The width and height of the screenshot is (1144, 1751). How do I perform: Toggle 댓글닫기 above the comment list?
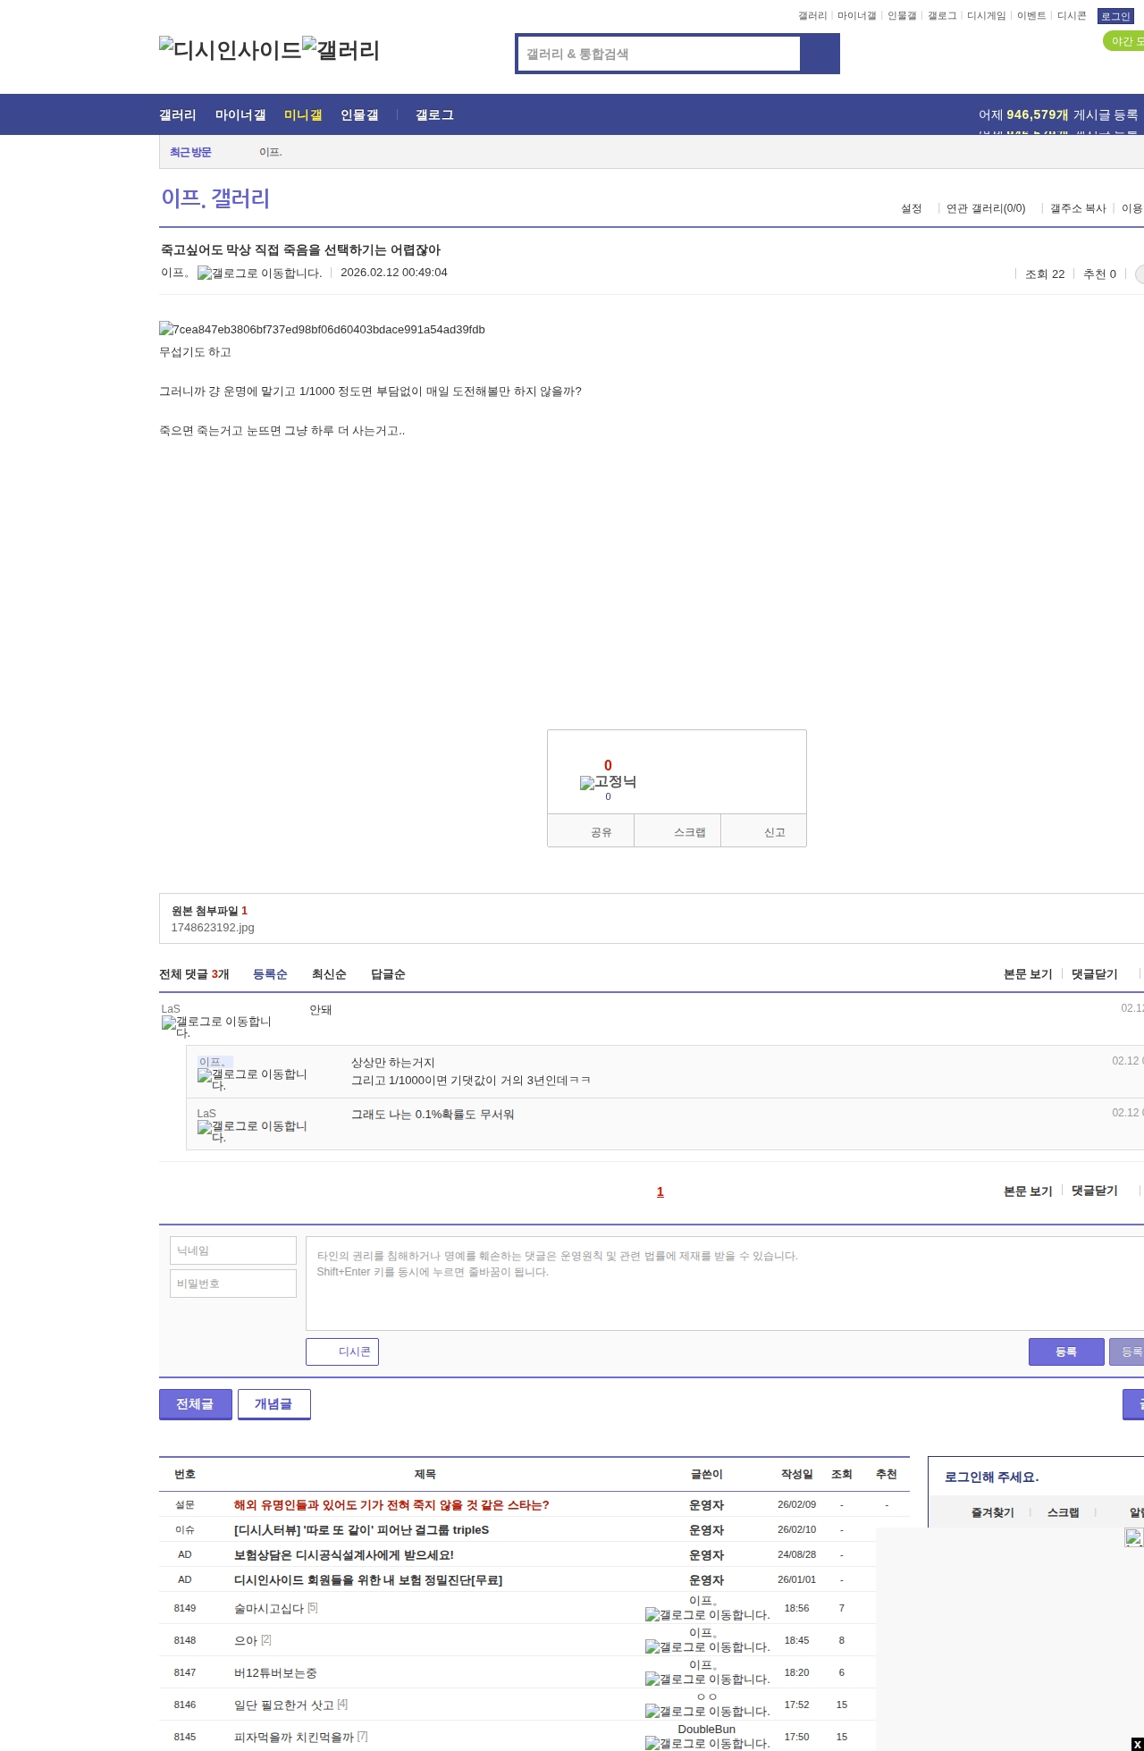pos(1094,974)
